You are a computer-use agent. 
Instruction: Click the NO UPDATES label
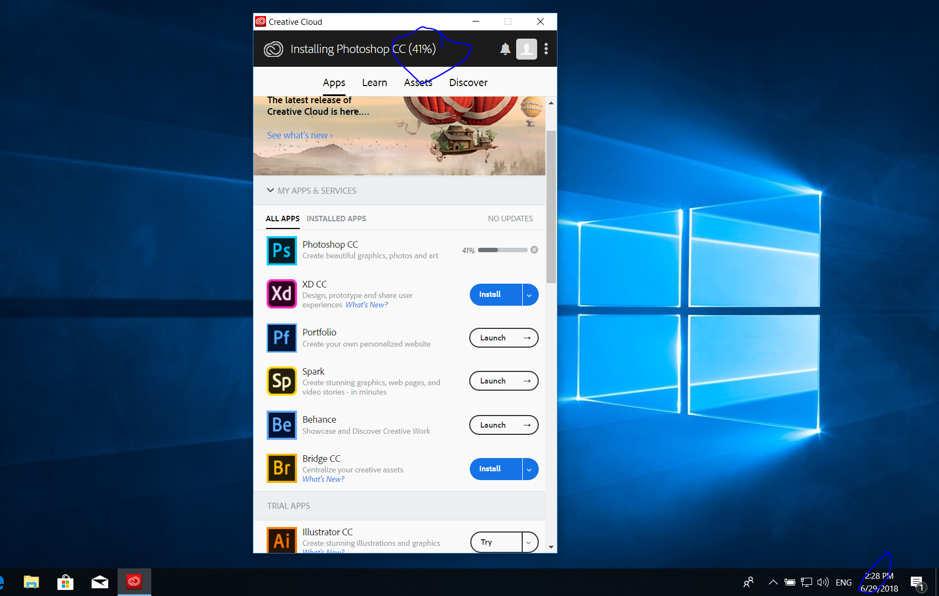[x=510, y=219]
